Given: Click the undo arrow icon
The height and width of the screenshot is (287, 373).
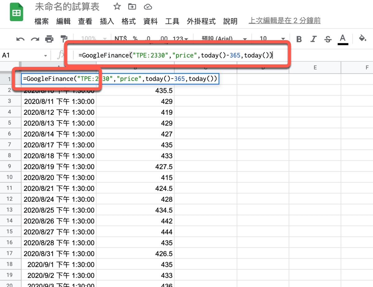Looking at the screenshot, I should [x=21, y=39].
